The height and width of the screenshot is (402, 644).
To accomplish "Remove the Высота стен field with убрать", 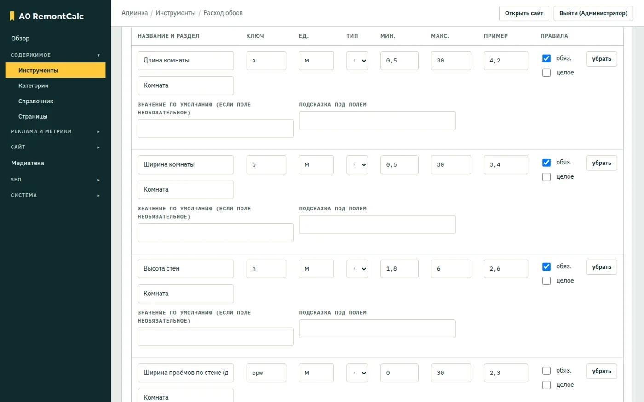I will pyautogui.click(x=602, y=267).
